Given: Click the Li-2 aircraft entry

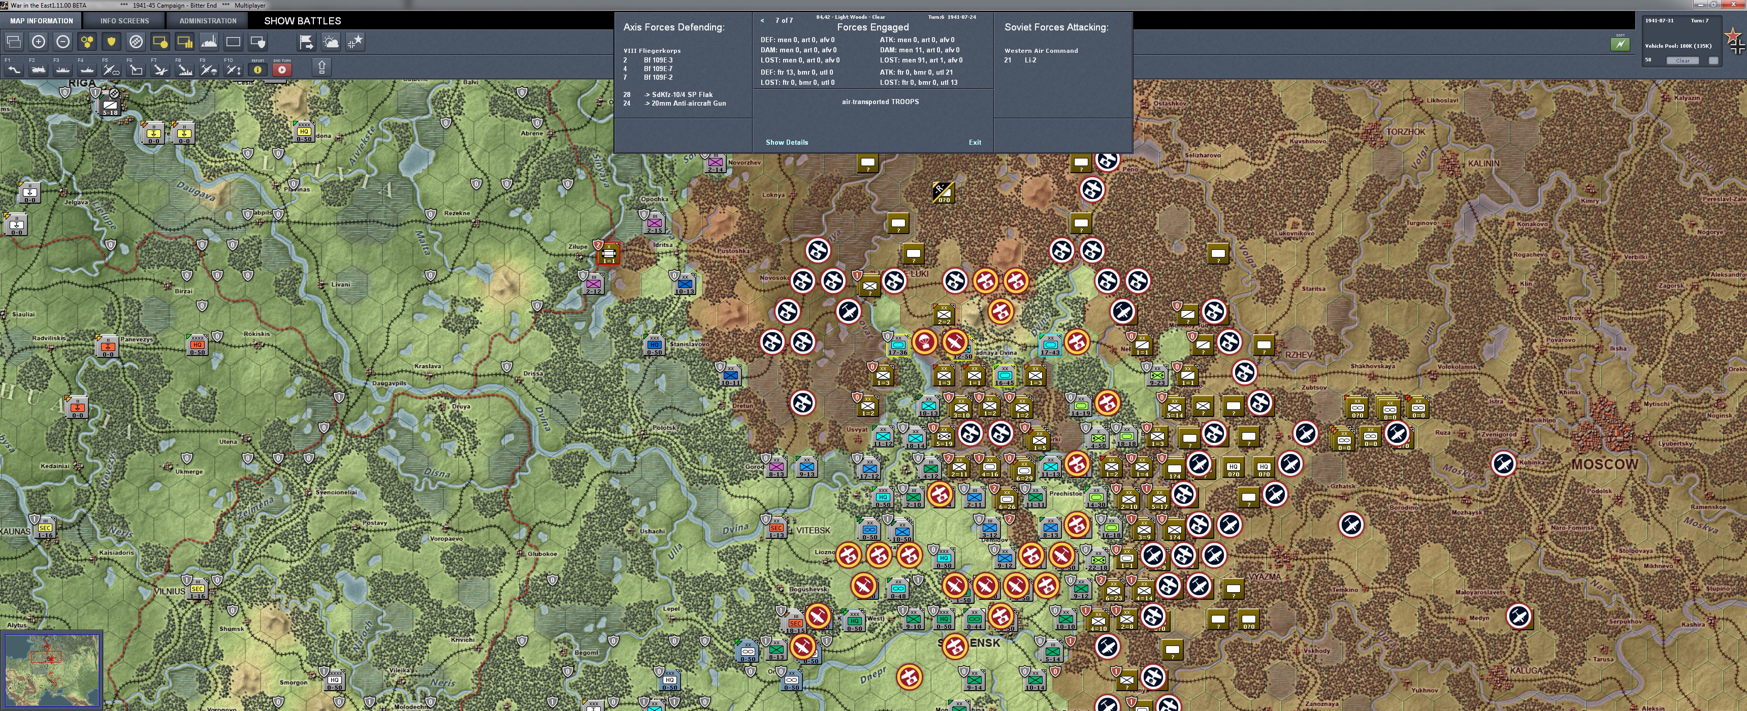Looking at the screenshot, I should (1030, 60).
